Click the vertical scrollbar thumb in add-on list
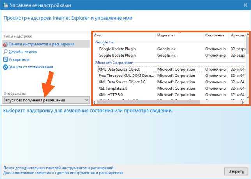This screenshot has width=251, height=179. pos(247,45)
